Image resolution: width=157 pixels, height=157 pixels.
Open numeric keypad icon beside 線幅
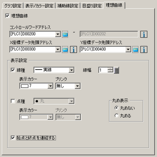click(116, 70)
